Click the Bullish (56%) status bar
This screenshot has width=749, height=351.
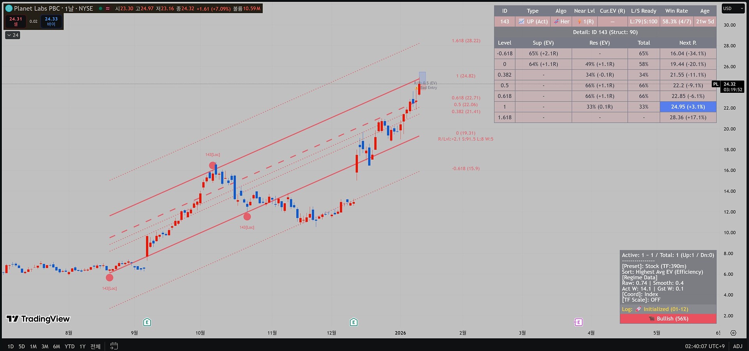668,319
